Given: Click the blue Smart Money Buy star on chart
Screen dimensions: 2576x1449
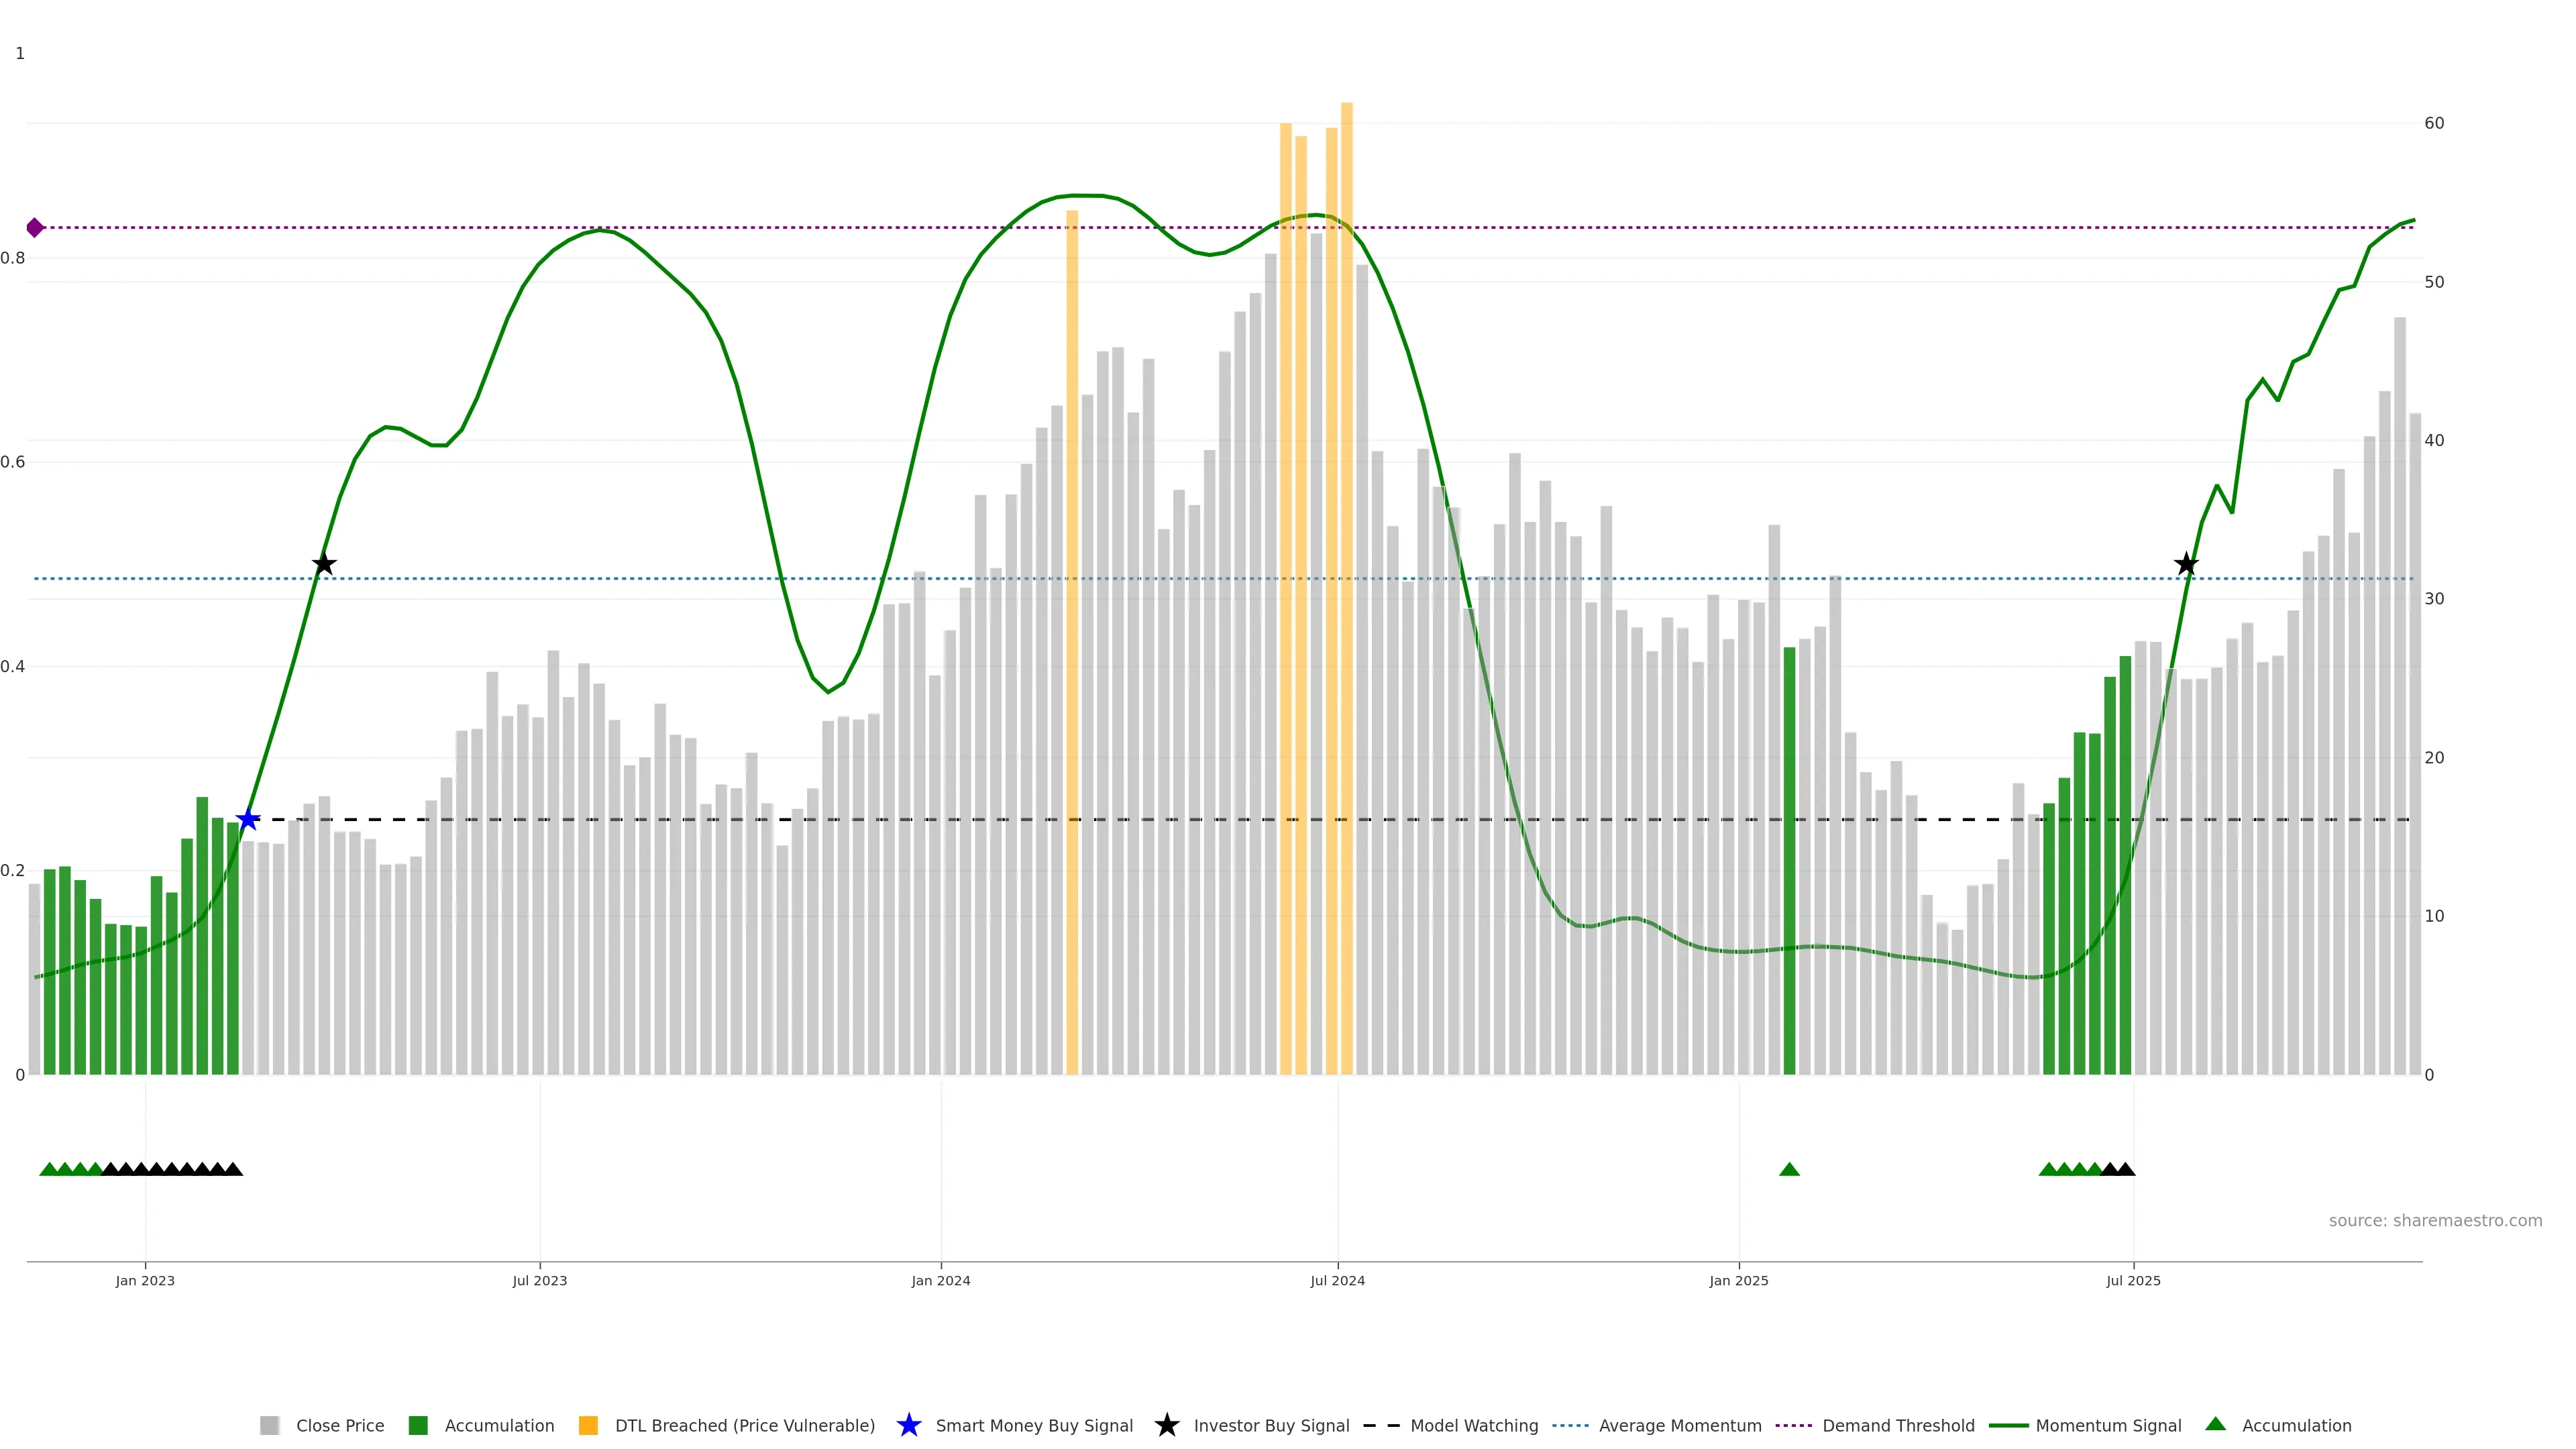Looking at the screenshot, I should (x=248, y=820).
